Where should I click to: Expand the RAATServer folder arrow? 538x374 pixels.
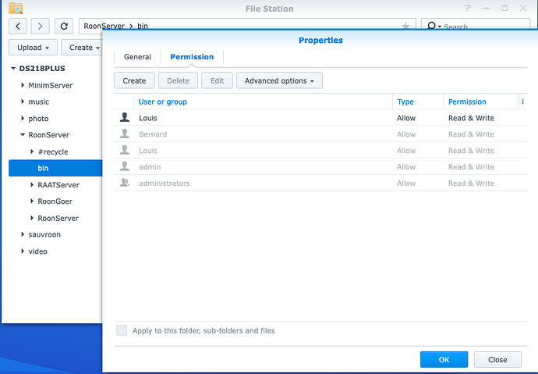32,185
